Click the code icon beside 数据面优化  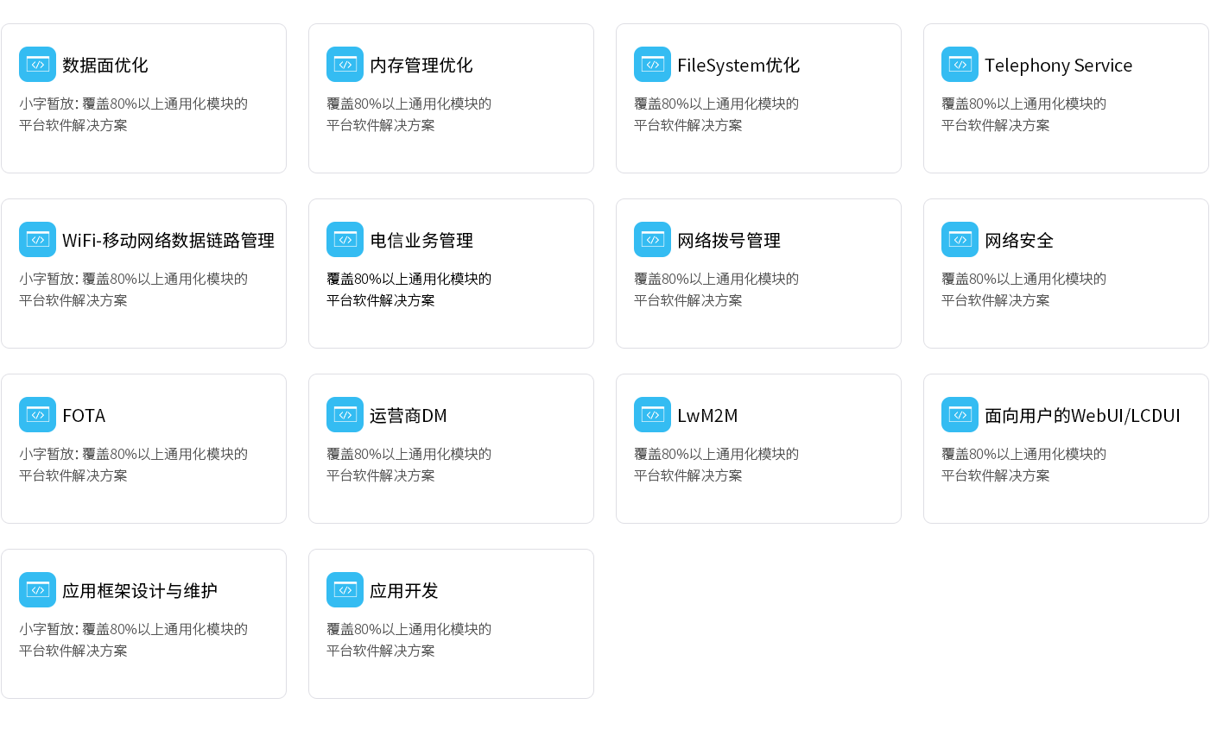[37, 65]
